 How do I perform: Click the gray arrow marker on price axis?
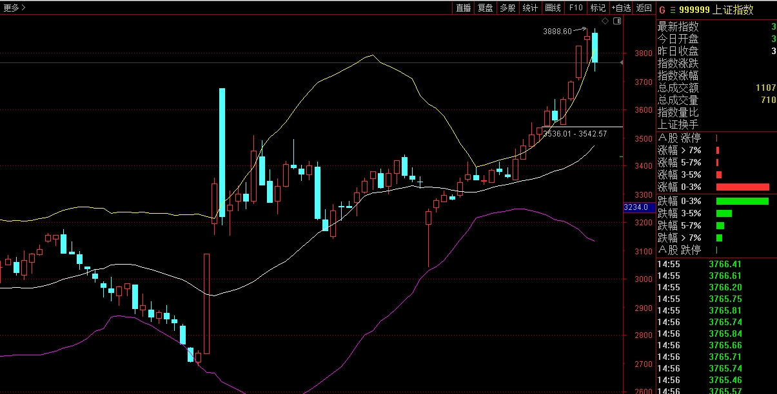point(622,62)
